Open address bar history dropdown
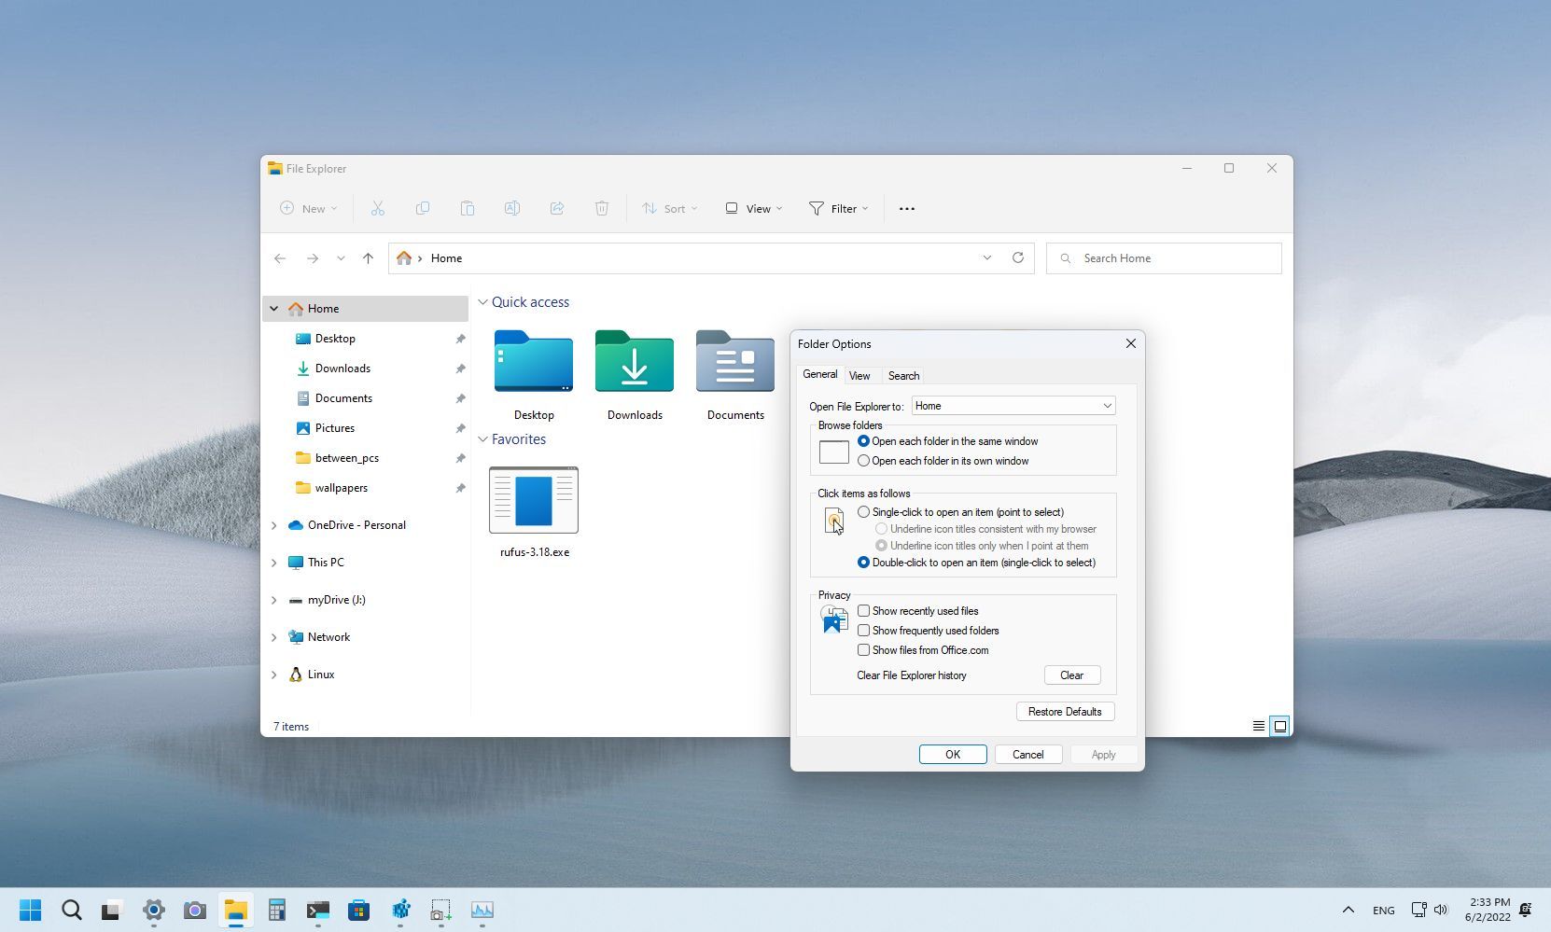This screenshot has width=1551, height=932. point(986,257)
